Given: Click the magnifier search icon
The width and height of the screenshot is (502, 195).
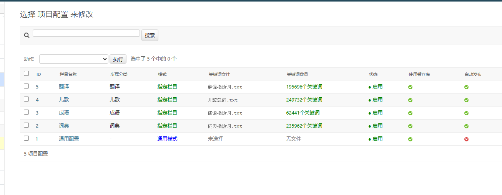Looking at the screenshot, I should [x=27, y=35].
